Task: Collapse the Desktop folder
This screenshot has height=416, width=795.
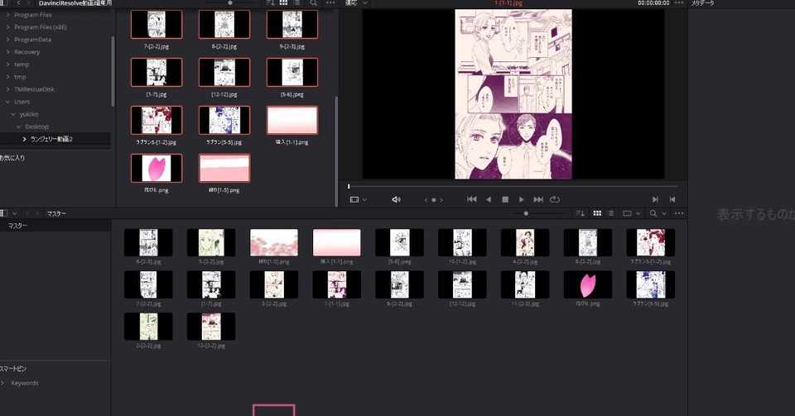Action: tap(19, 127)
